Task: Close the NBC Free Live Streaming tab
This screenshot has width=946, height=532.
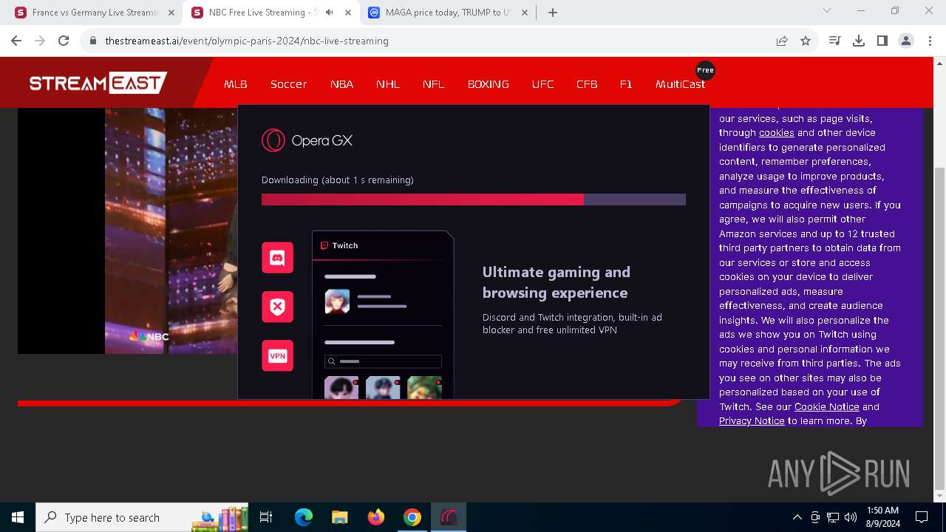Action: click(348, 13)
